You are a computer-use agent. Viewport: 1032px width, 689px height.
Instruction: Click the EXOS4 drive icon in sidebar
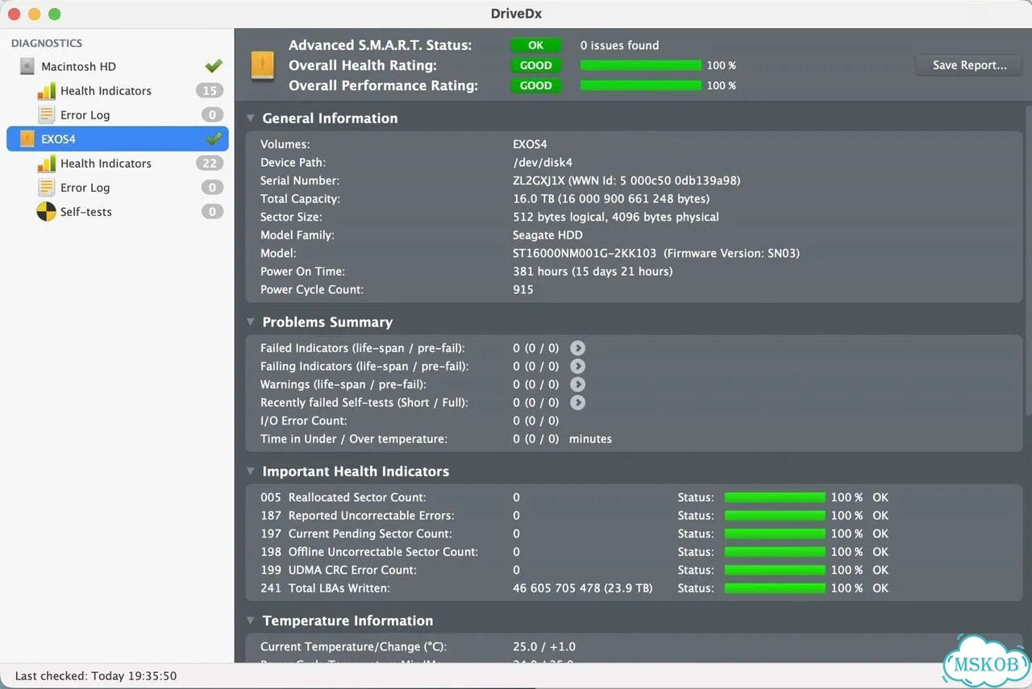pos(28,139)
